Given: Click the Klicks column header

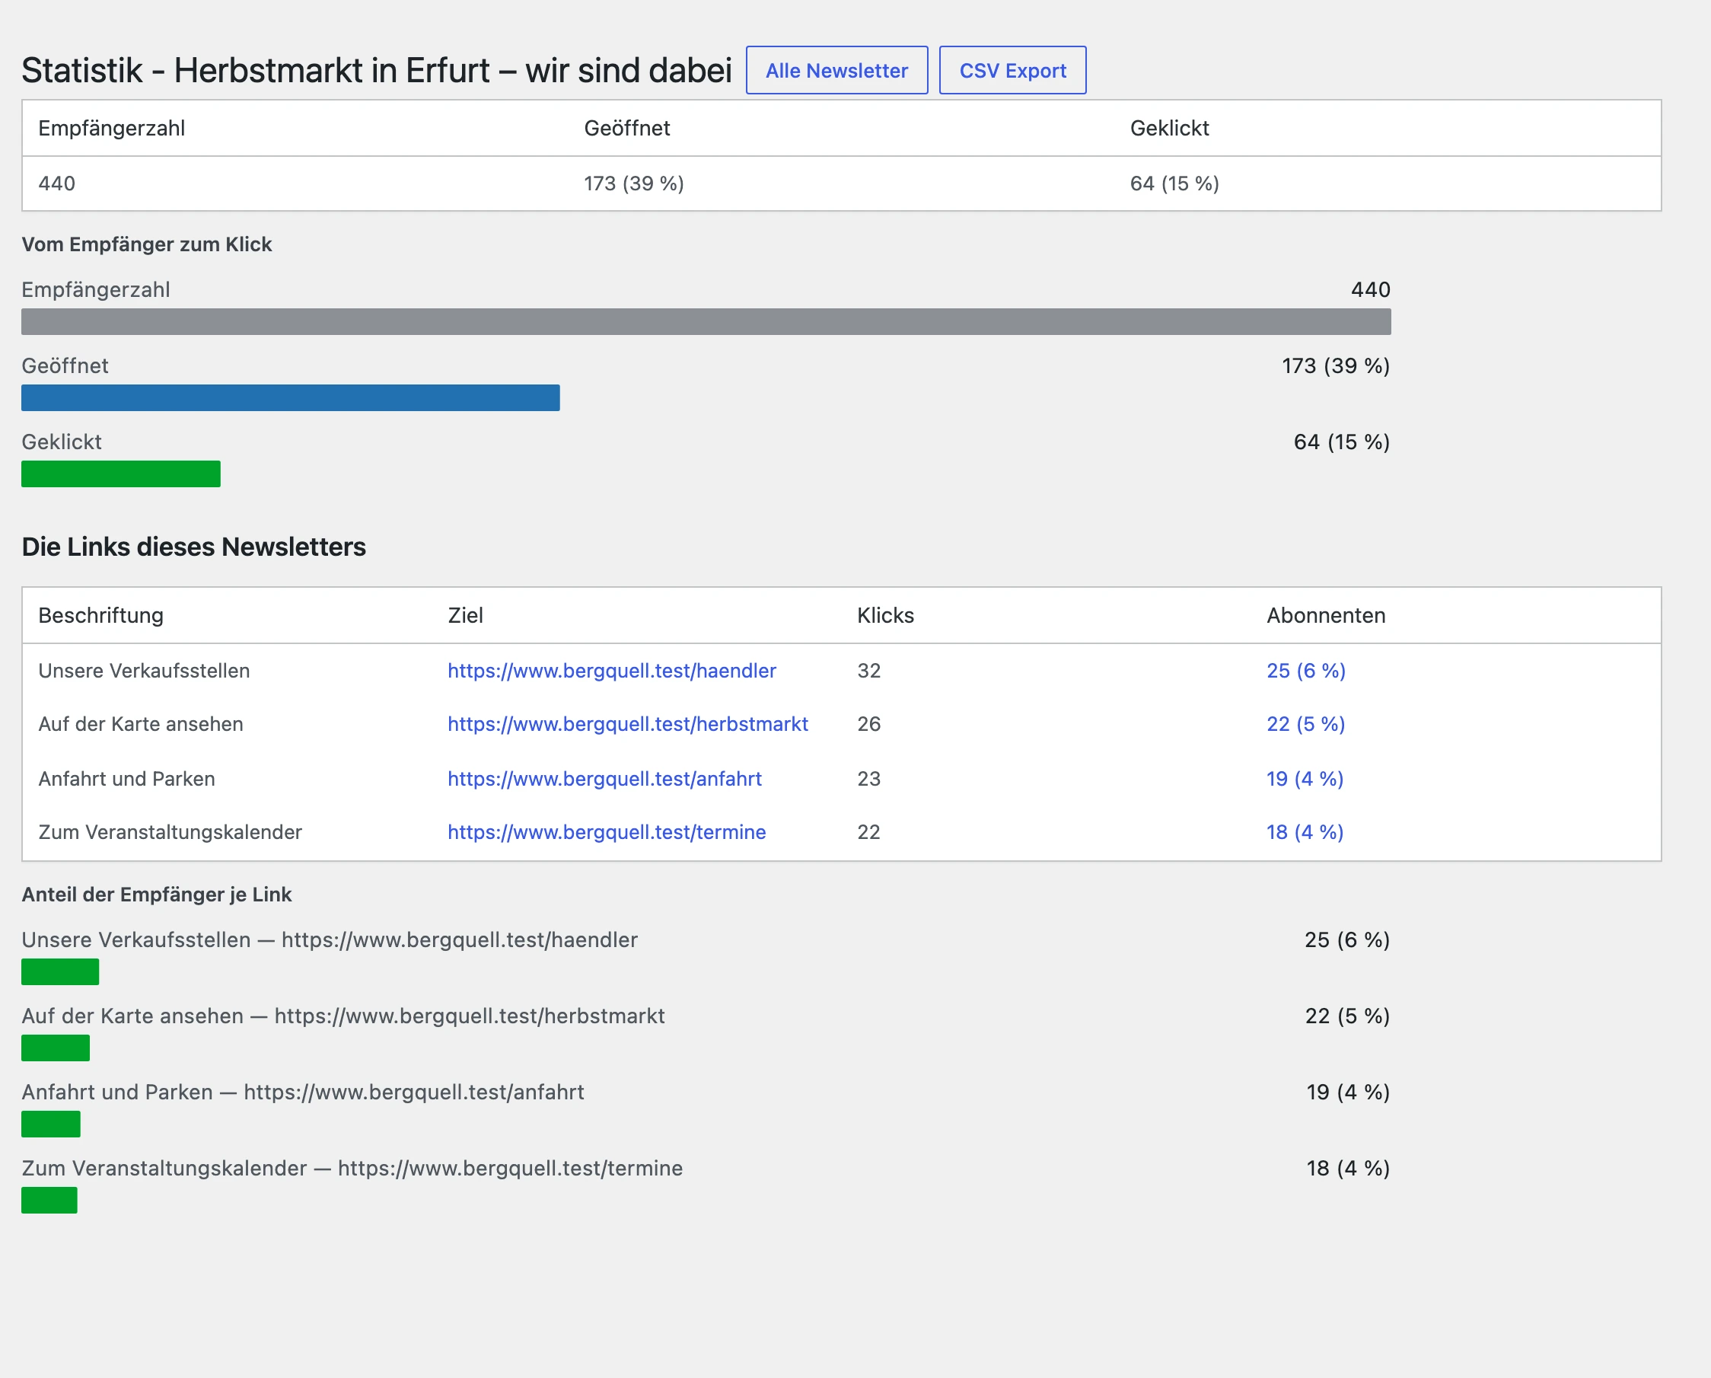Looking at the screenshot, I should click(886, 615).
